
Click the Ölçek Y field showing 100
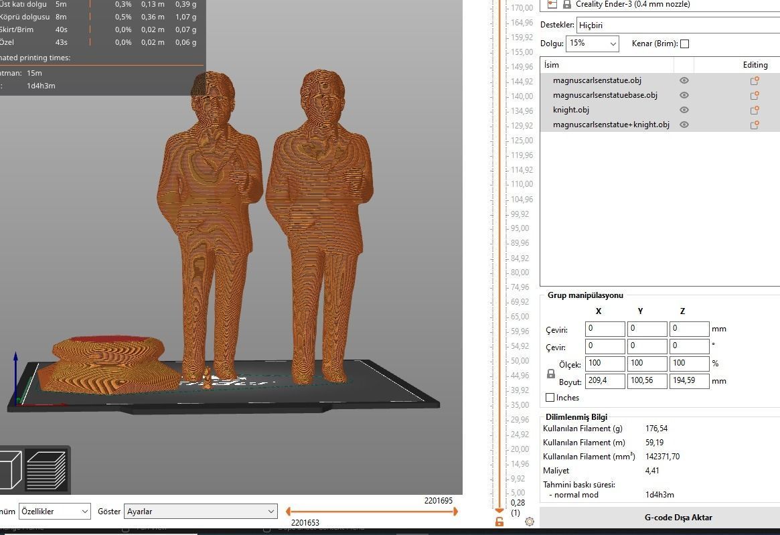(647, 364)
